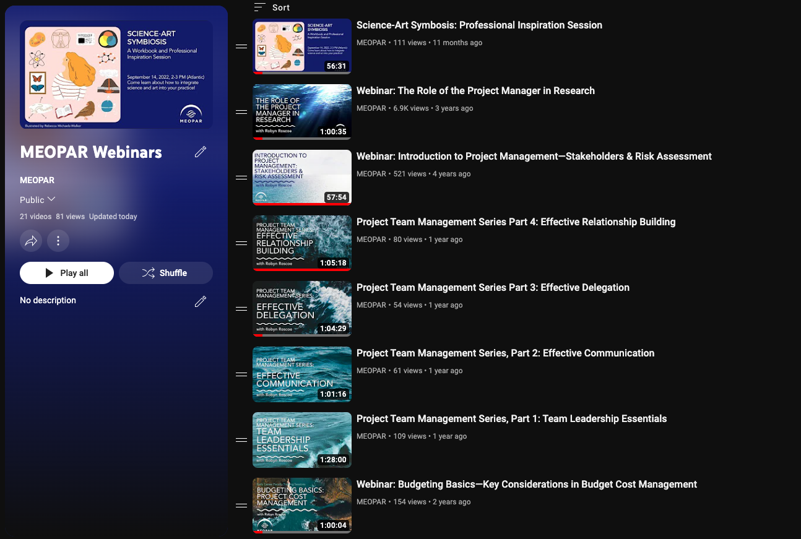
Task: Click MEOPAR channel name under 54 views video
Action: pos(371,305)
